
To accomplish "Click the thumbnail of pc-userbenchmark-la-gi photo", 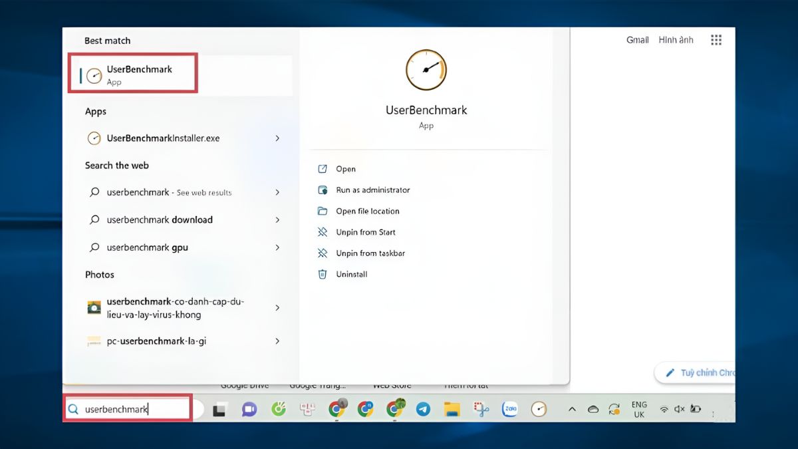I will click(x=94, y=341).
